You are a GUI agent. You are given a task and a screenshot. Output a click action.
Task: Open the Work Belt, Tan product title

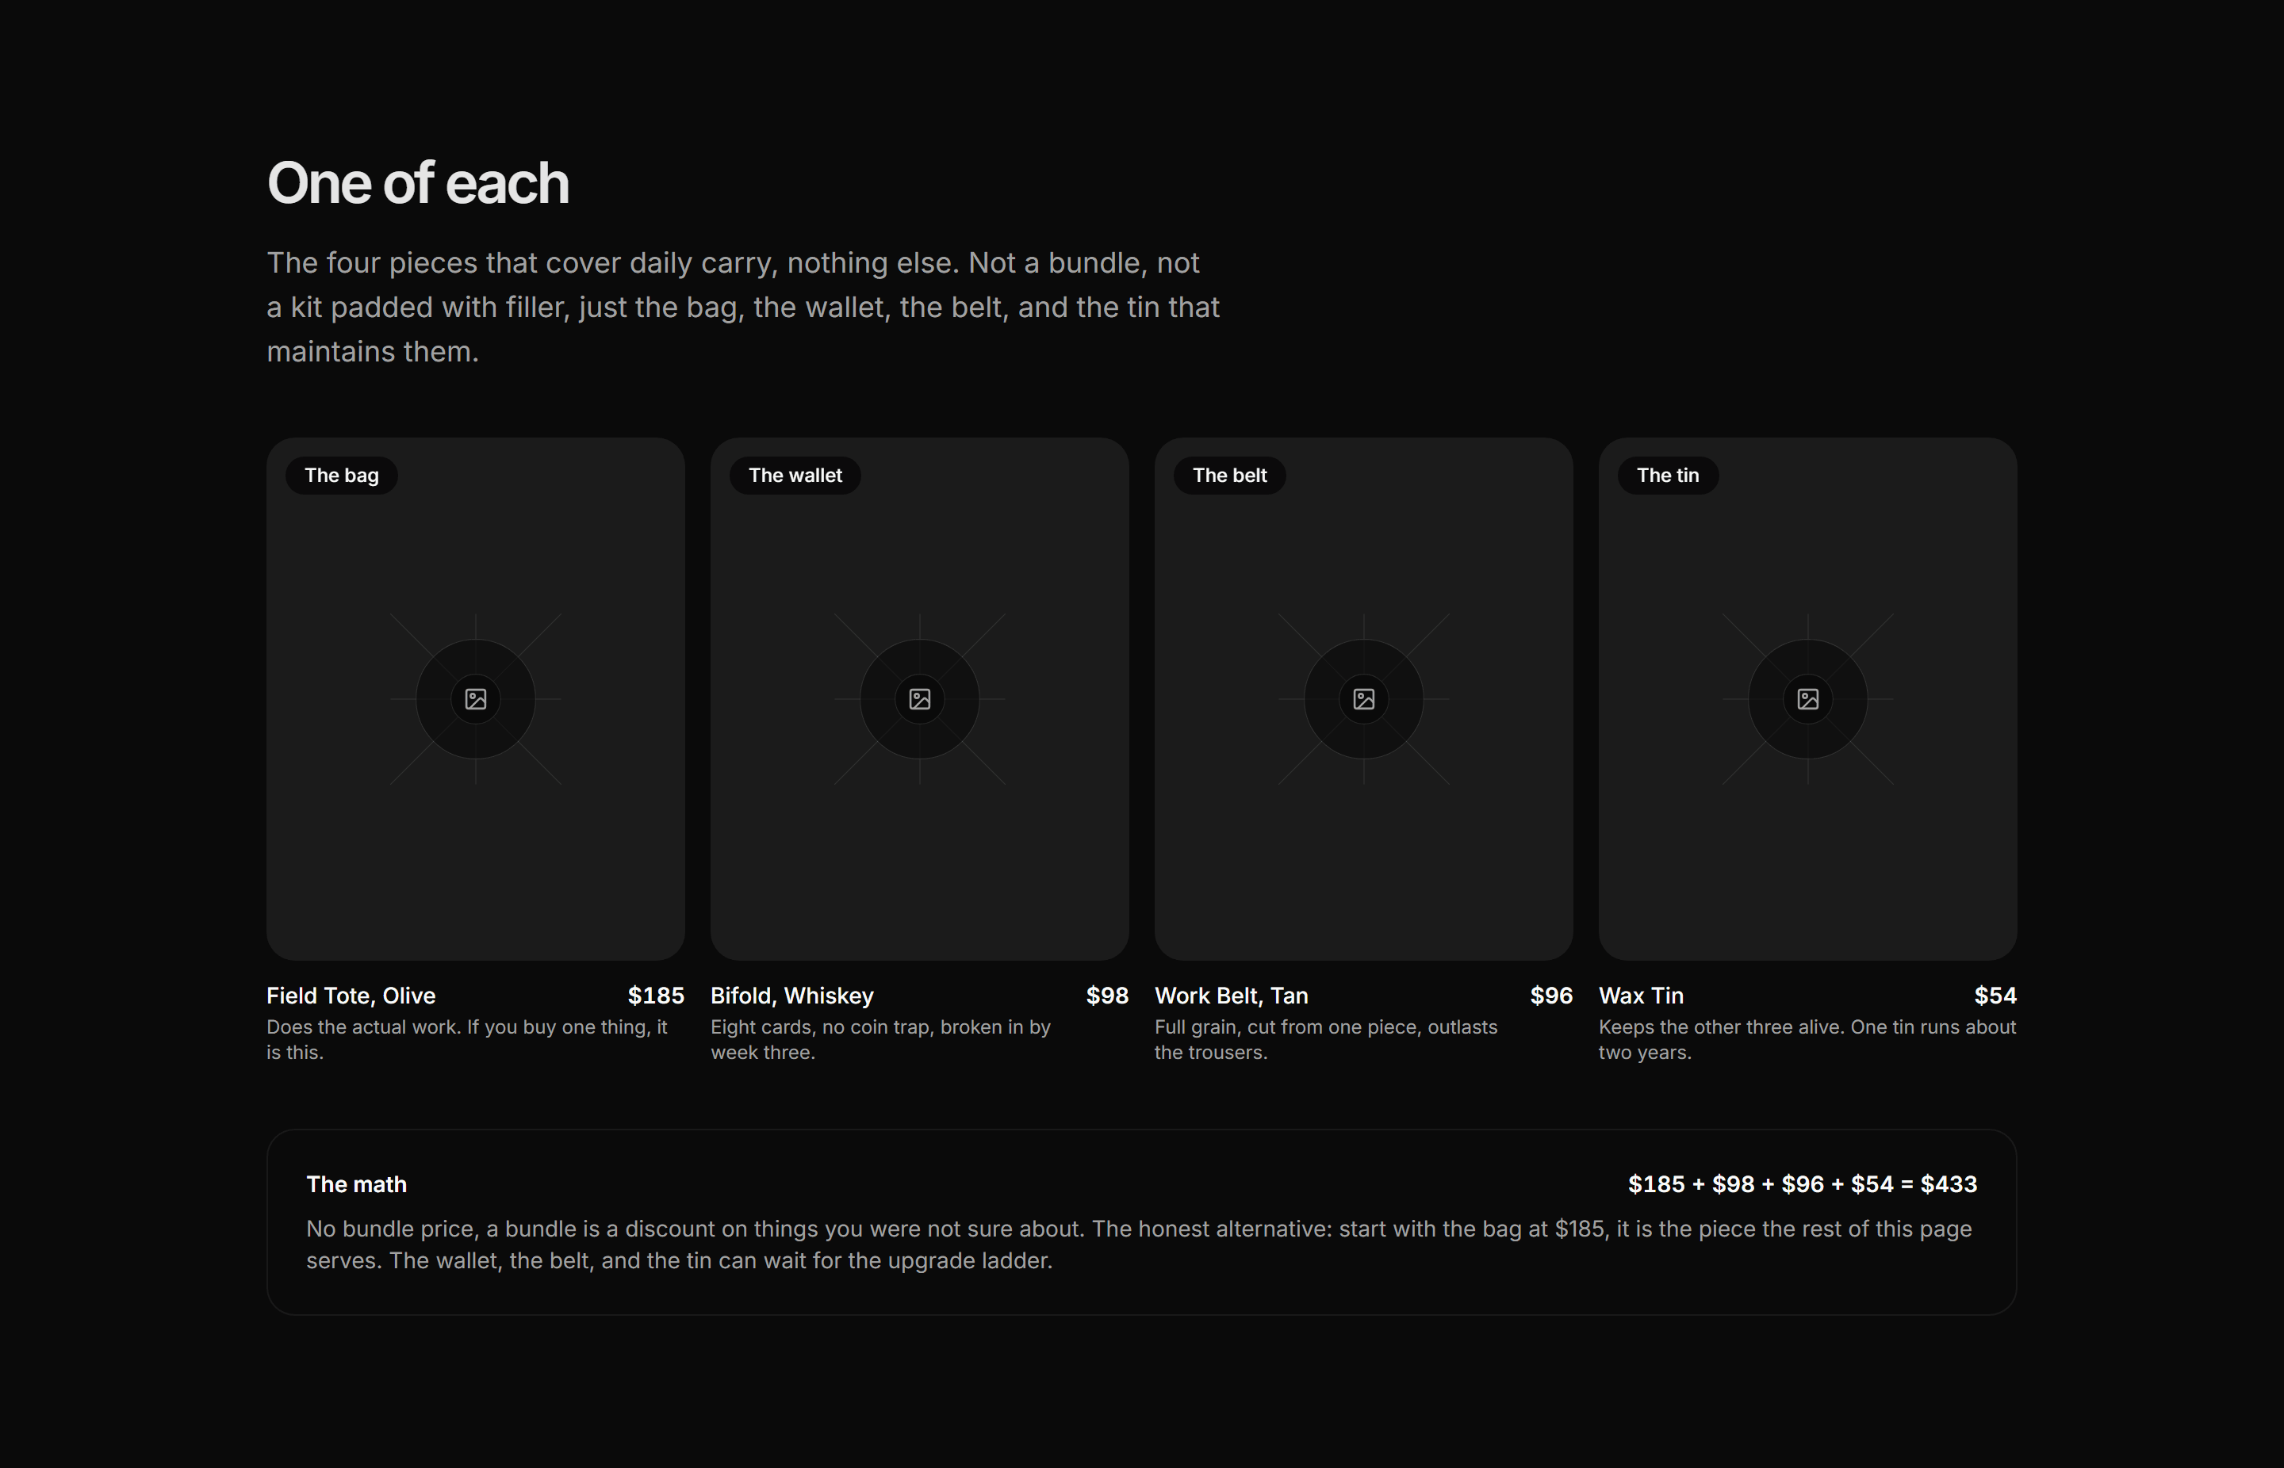pyautogui.click(x=1231, y=996)
